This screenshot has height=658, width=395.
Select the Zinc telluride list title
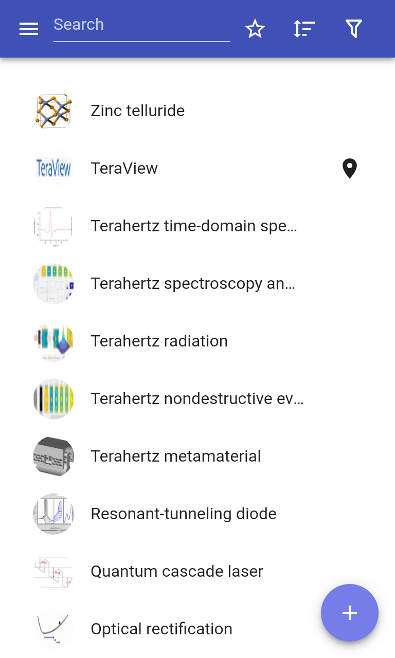138,111
